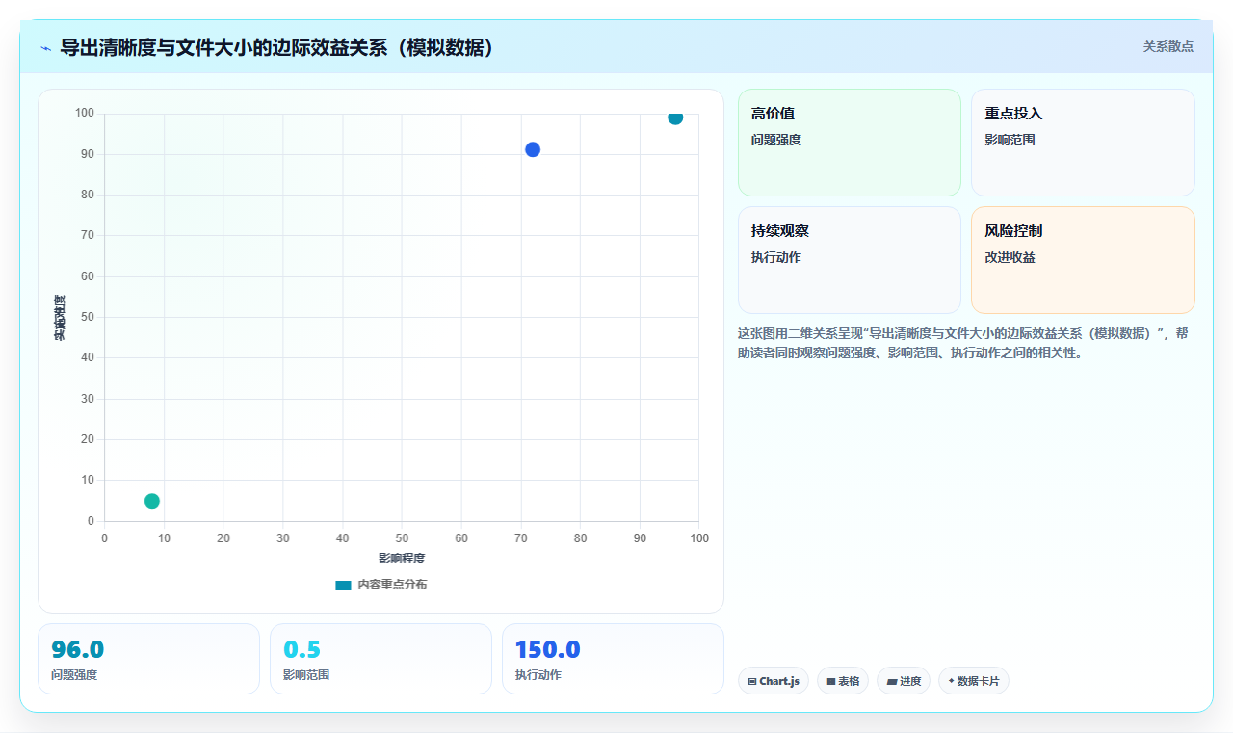Click the x-axis tick value 50

click(402, 537)
